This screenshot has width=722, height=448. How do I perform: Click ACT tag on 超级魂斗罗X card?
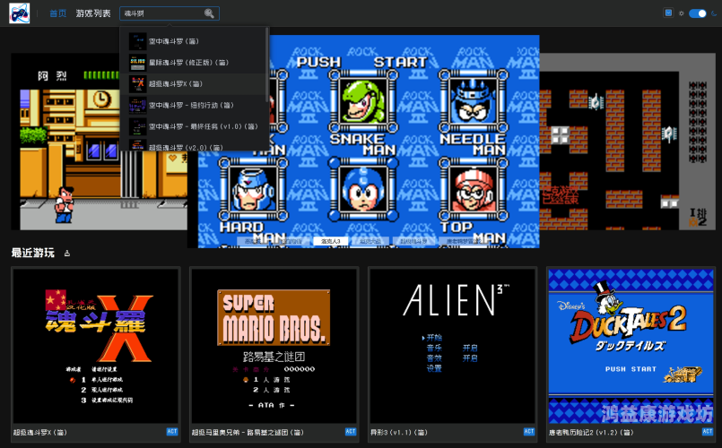pyautogui.click(x=172, y=432)
